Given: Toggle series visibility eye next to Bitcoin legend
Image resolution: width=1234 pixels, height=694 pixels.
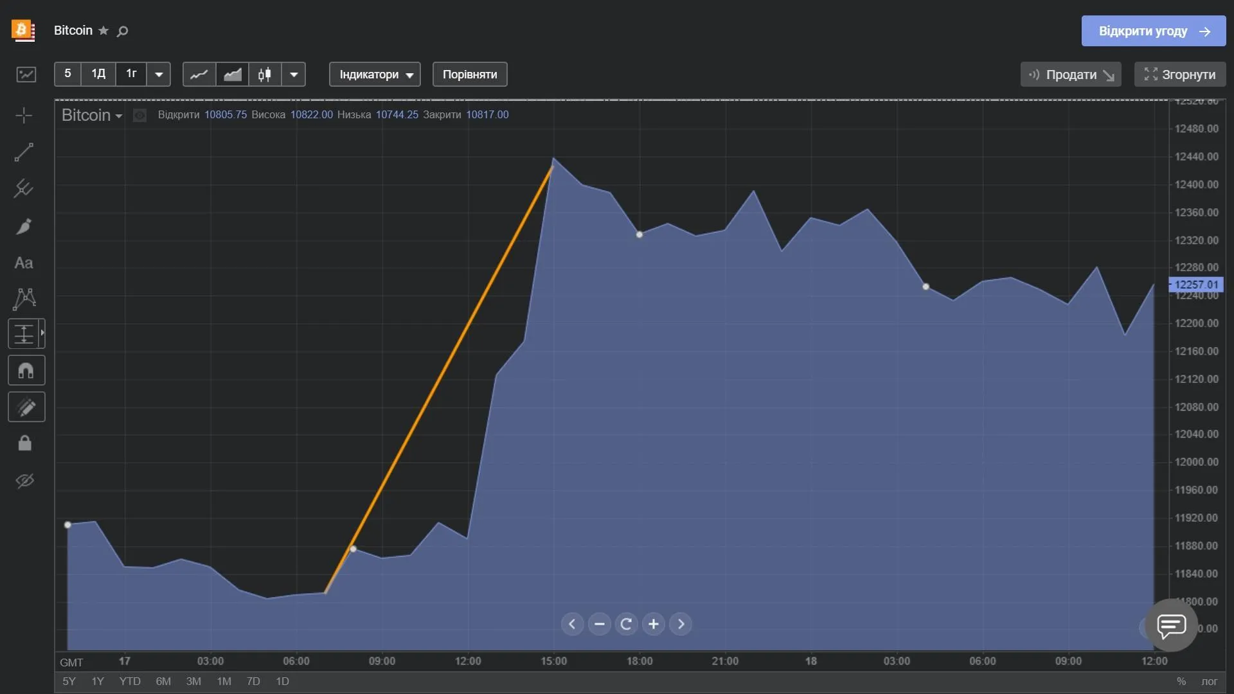Looking at the screenshot, I should pos(139,115).
